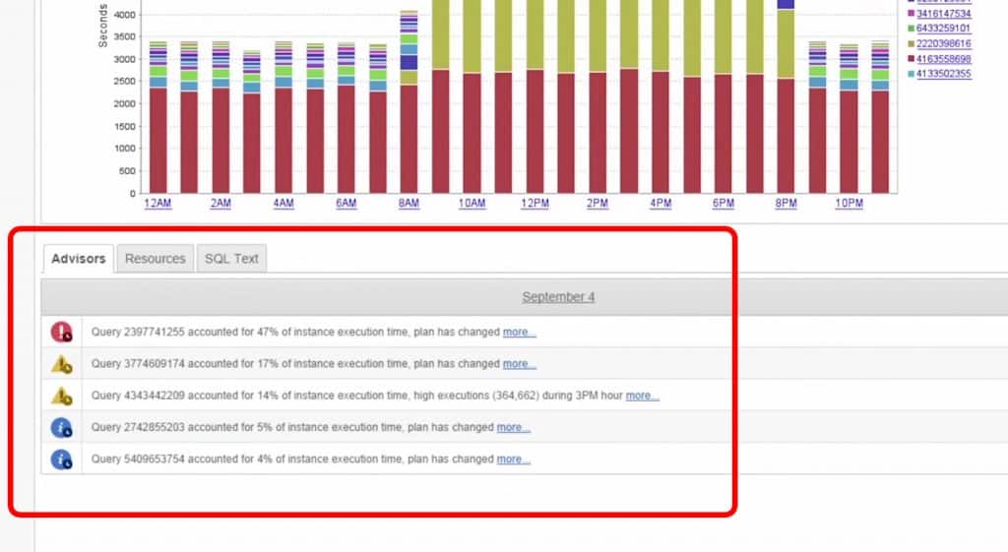This screenshot has height=552, width=1008.
Task: Click the September 4 date header link
Action: point(558,297)
